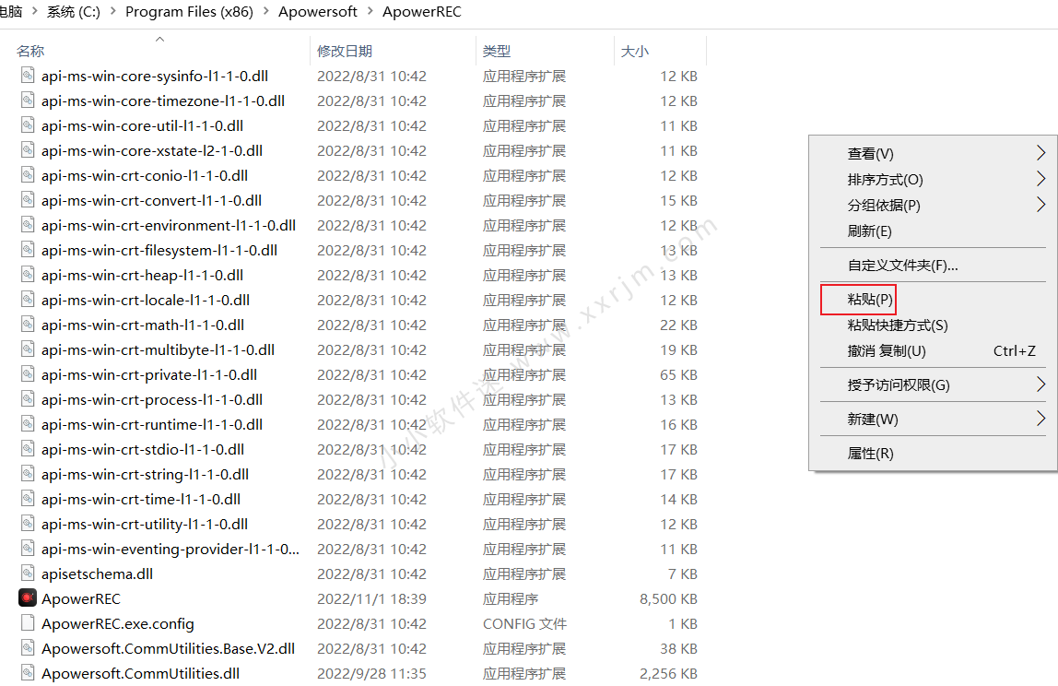1058x686 pixels.
Task: Click the 2022/11/1 18:39 date cell
Action: coord(371,598)
